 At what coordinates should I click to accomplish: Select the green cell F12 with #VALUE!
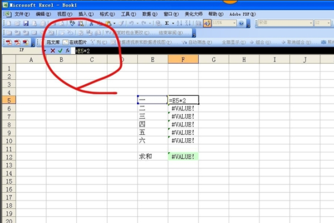183,157
